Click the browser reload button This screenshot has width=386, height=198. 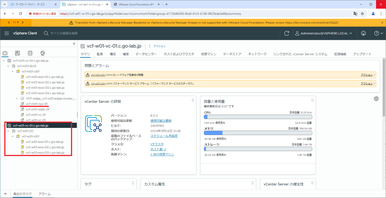click(x=21, y=14)
